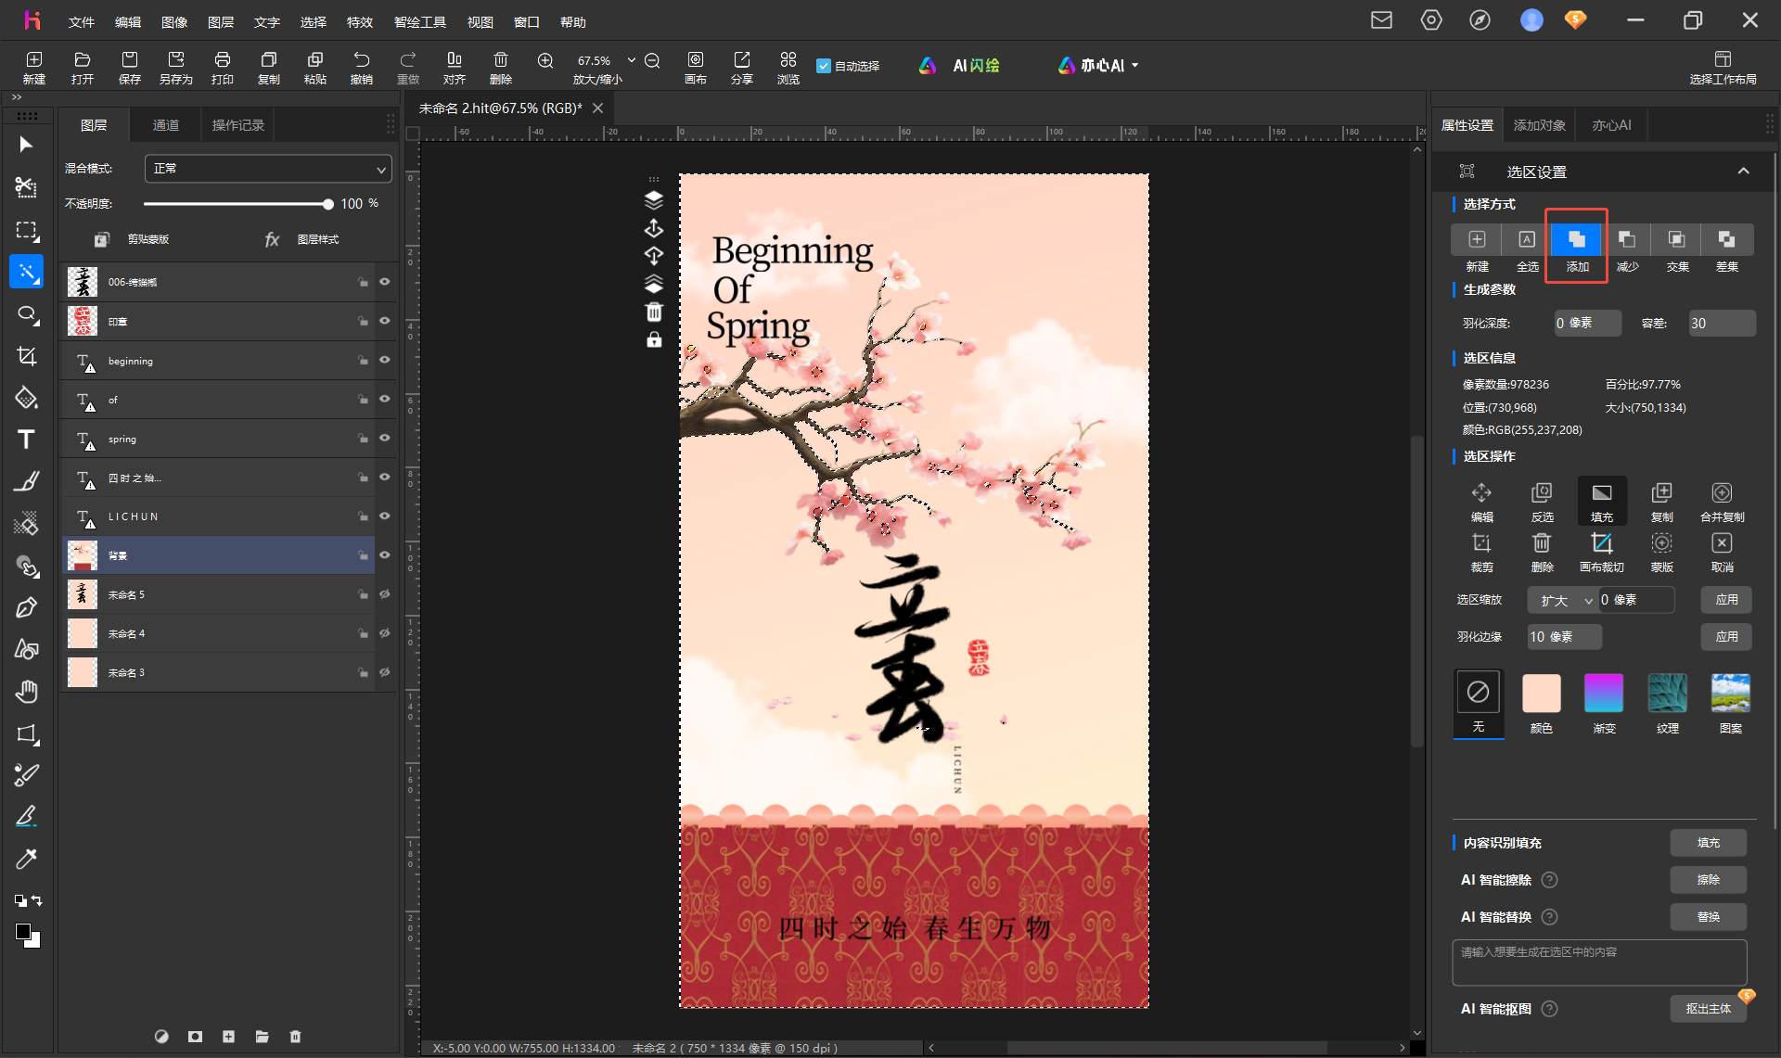The height and width of the screenshot is (1058, 1781).
Task: Open the 特效 menu
Action: pos(359,21)
